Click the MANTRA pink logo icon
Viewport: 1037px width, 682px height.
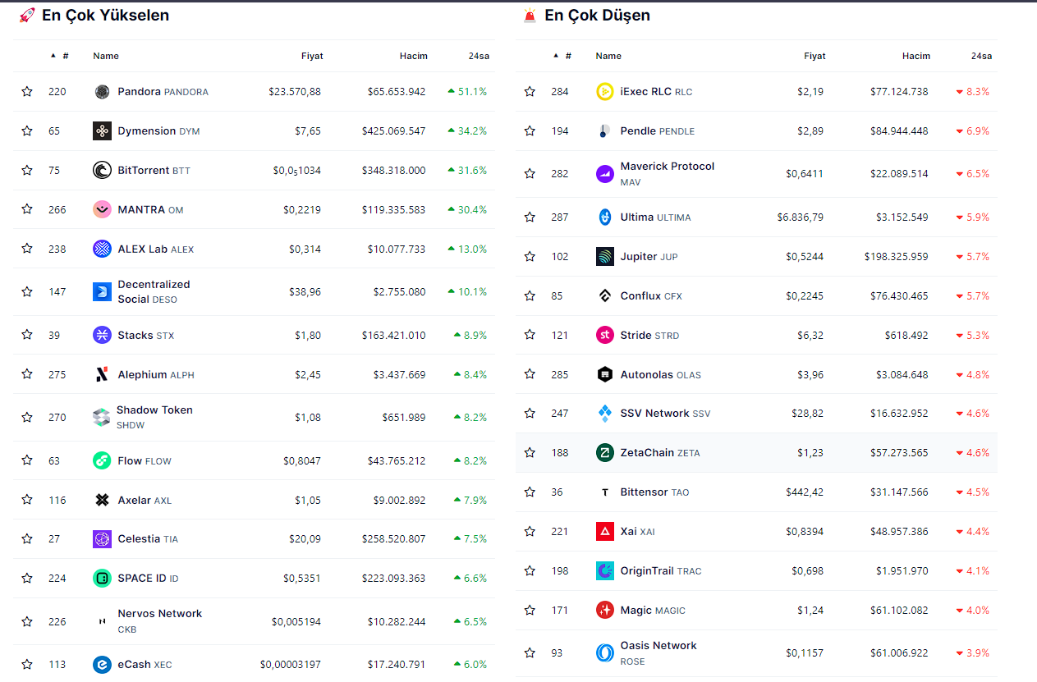point(102,210)
